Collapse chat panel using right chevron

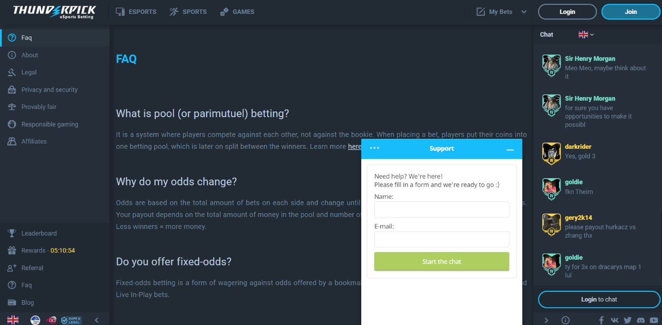[546, 320]
